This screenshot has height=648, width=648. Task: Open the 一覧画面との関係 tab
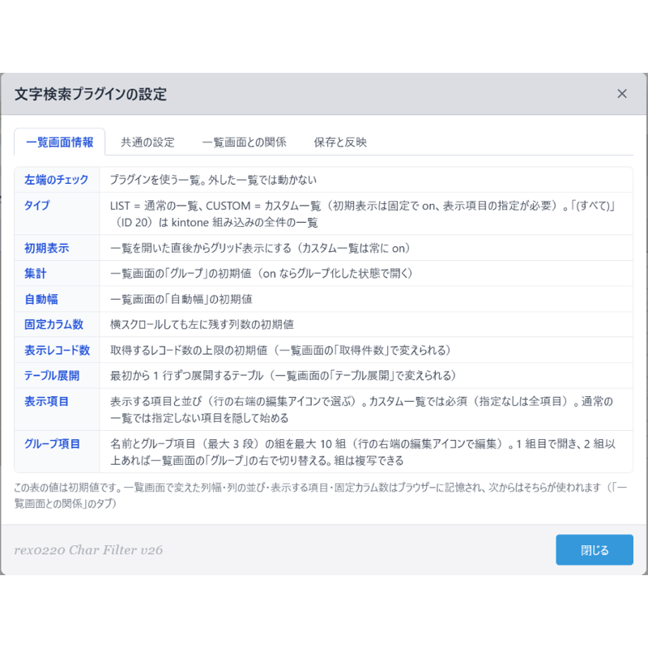tap(245, 143)
